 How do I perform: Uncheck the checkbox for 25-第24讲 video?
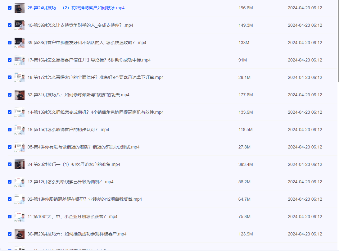click(10, 8)
